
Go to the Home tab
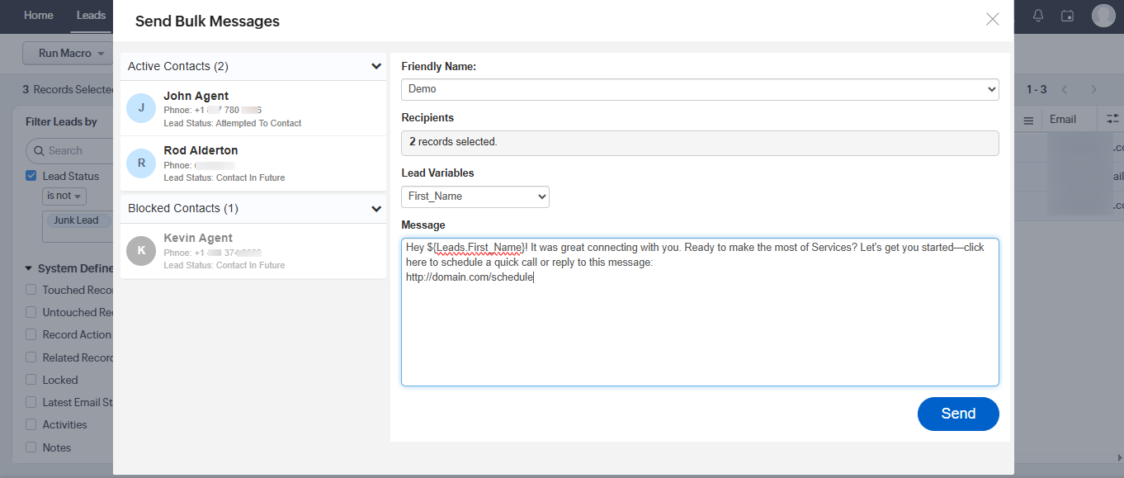(x=39, y=16)
